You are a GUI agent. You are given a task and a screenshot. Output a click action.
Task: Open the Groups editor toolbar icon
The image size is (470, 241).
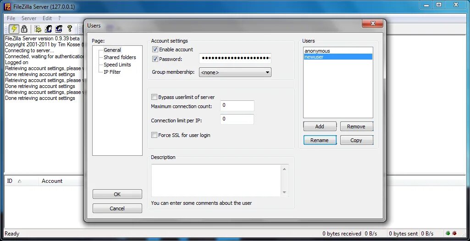point(59,29)
